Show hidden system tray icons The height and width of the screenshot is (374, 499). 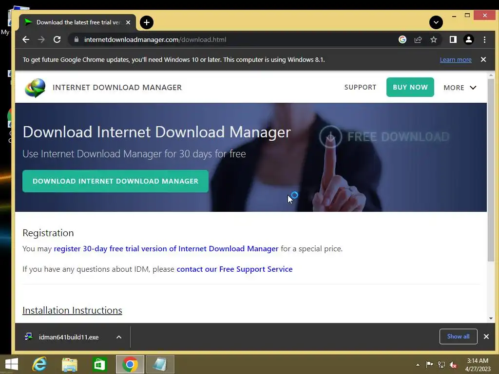[x=418, y=365]
